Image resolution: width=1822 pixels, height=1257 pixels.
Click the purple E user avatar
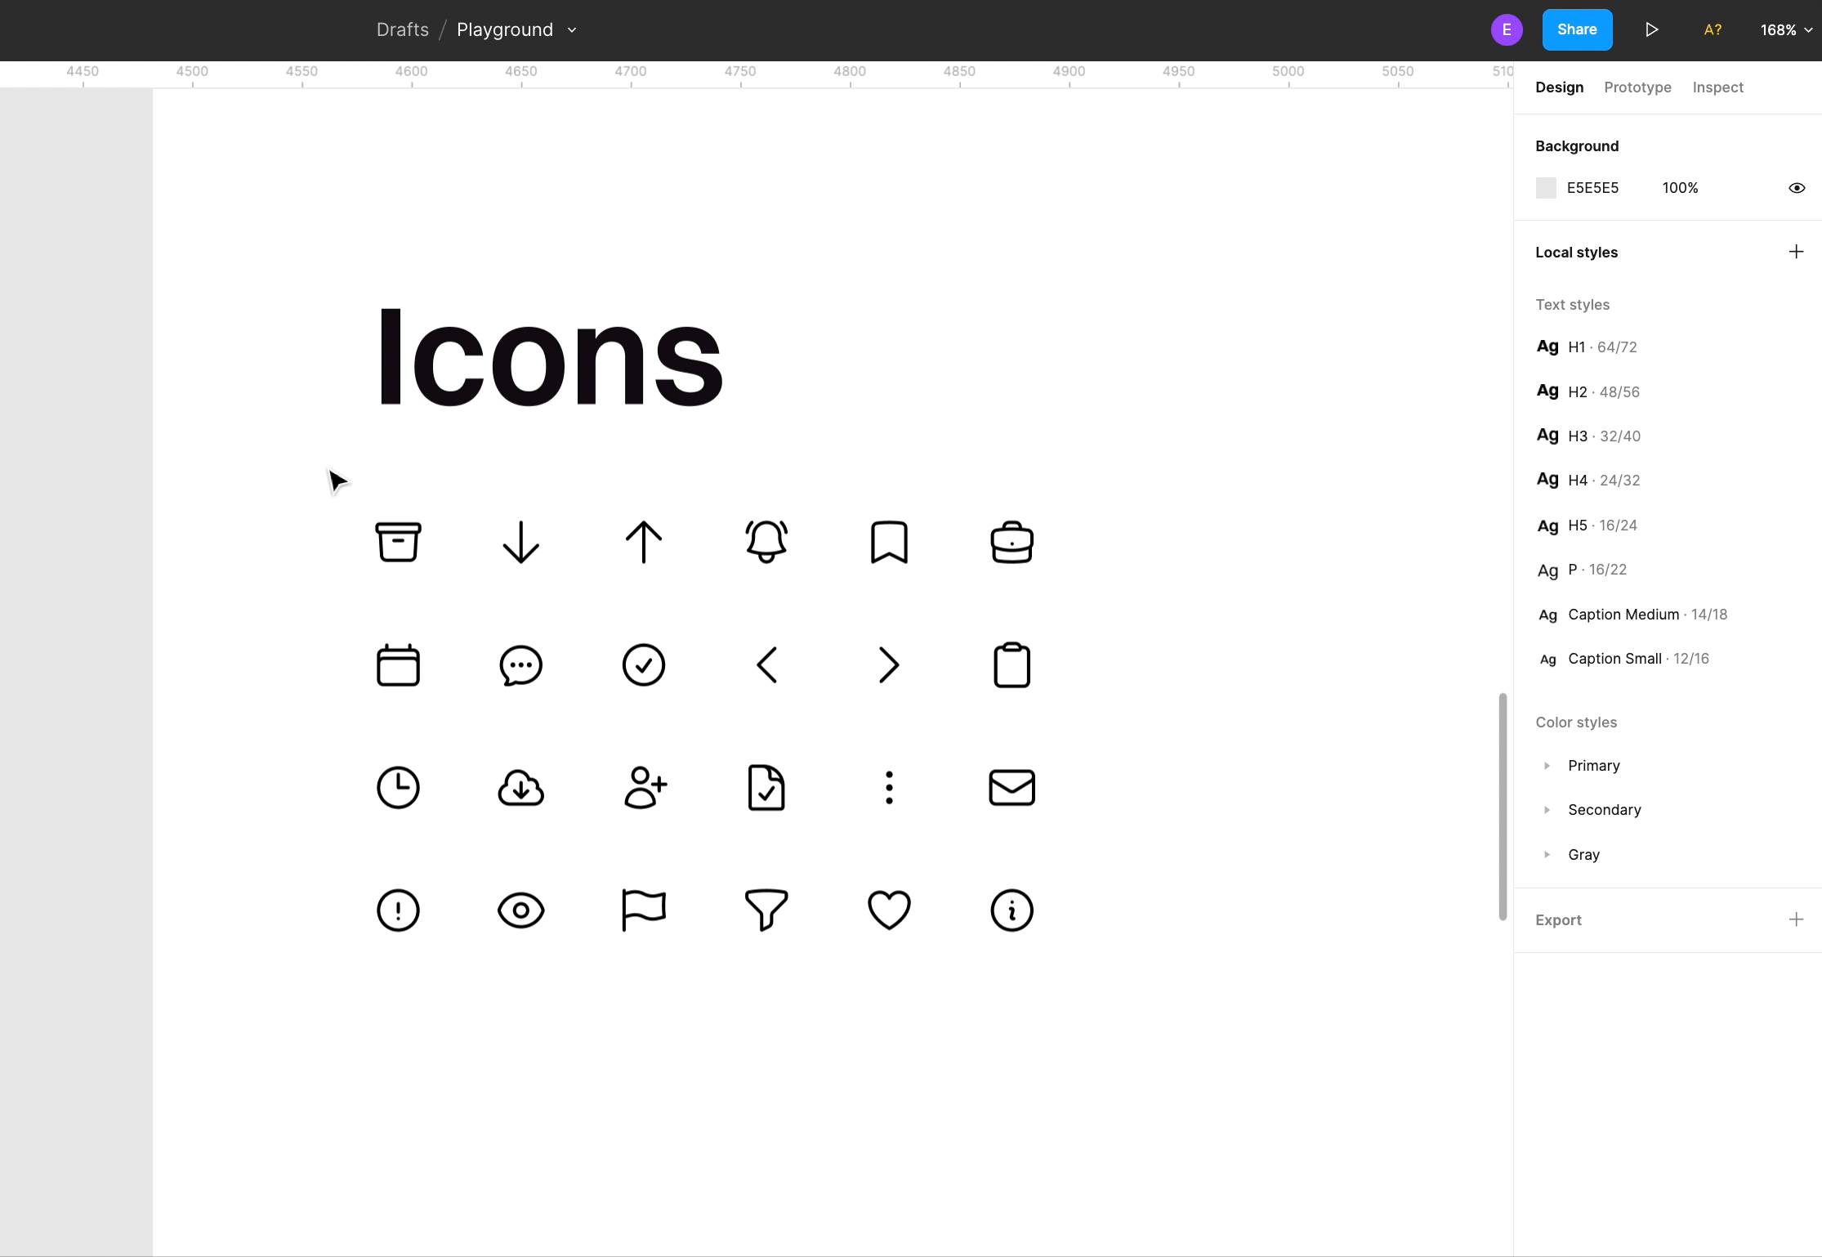(x=1507, y=30)
